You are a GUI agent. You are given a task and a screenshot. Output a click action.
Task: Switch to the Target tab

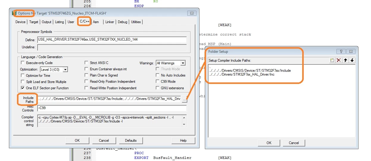[x=34, y=22]
